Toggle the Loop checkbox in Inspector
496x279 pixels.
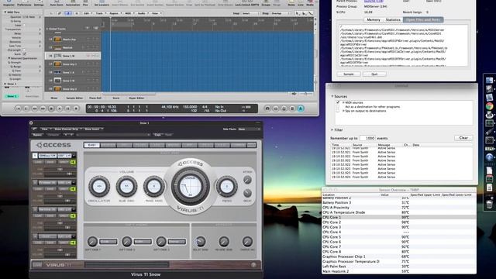[24, 25]
